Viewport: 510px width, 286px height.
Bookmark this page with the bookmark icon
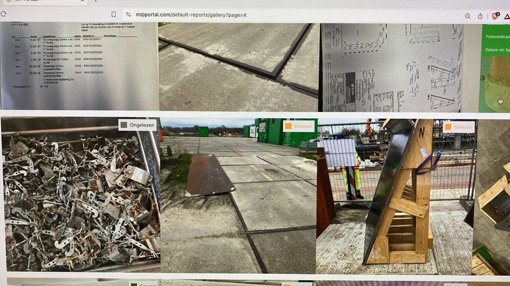(113, 15)
